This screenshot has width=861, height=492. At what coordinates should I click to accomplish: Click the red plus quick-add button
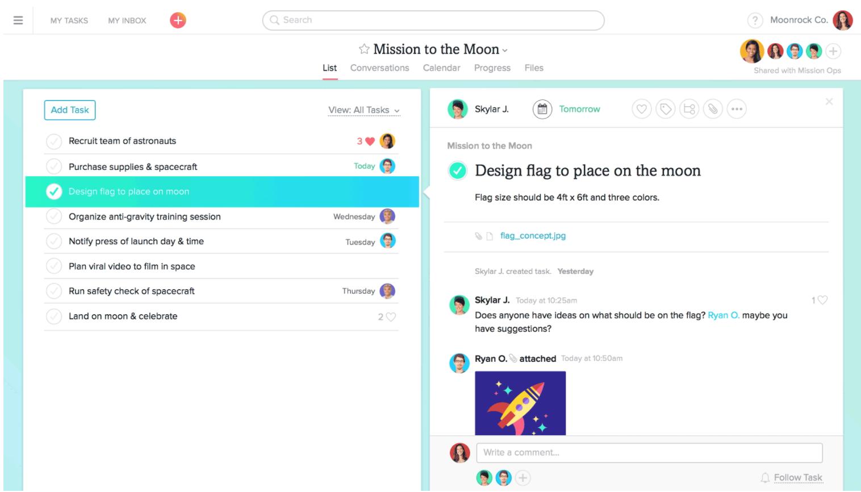178,20
